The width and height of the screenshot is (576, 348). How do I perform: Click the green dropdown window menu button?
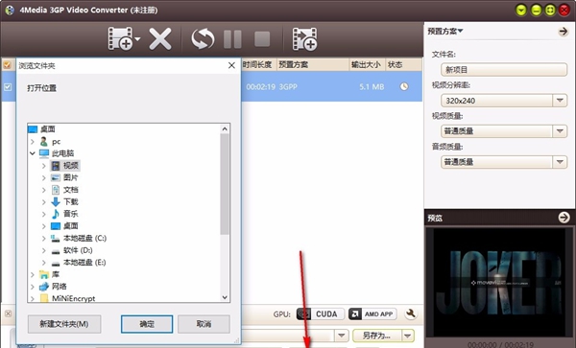click(x=521, y=10)
